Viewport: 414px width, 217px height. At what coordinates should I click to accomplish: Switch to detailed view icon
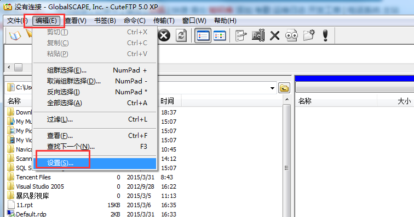pyautogui.click(x=220, y=35)
